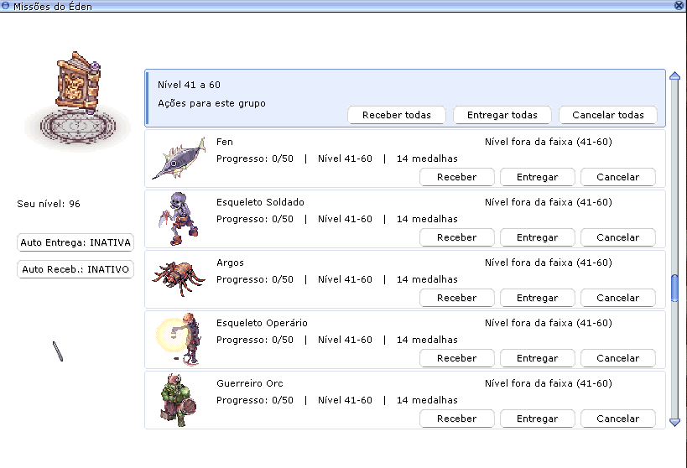Cancel the Esqueleto Soldado mission
The height and width of the screenshot is (468, 687).
click(x=618, y=237)
